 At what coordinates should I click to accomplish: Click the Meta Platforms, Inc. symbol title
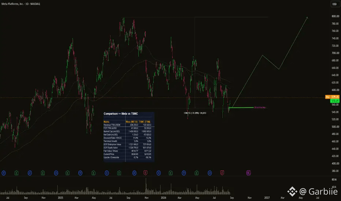point(20,4)
